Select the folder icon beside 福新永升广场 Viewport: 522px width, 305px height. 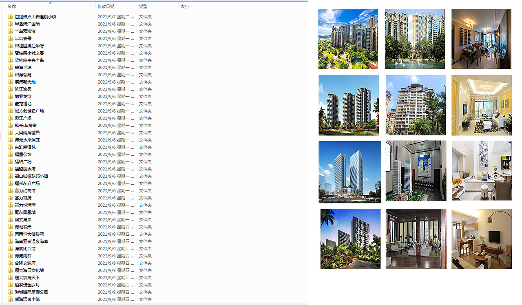click(x=11, y=183)
